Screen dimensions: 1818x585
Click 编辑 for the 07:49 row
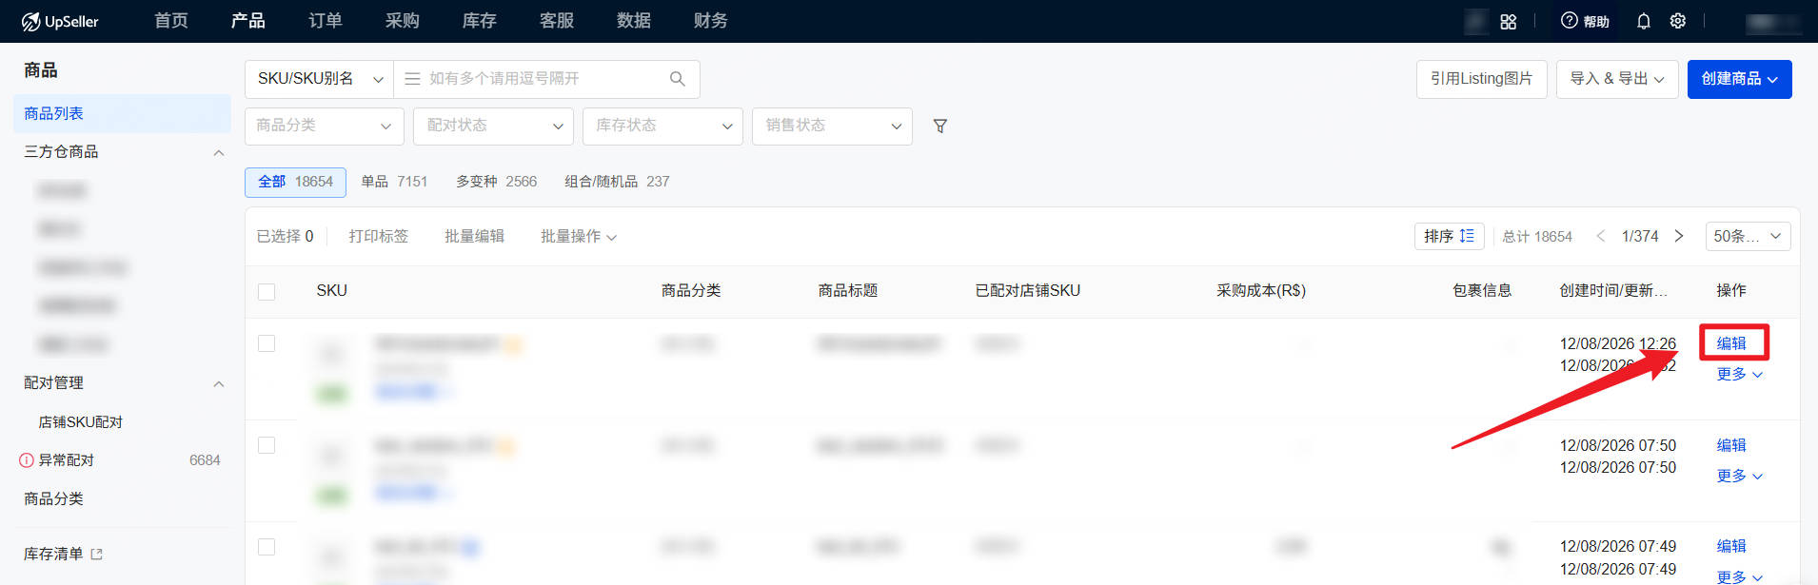pos(1731,546)
